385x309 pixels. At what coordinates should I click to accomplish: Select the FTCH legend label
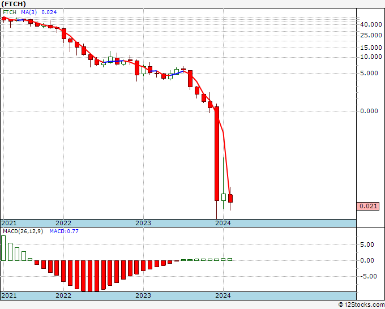click(x=10, y=12)
